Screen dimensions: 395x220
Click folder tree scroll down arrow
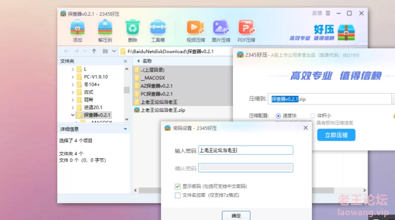(x=127, y=119)
